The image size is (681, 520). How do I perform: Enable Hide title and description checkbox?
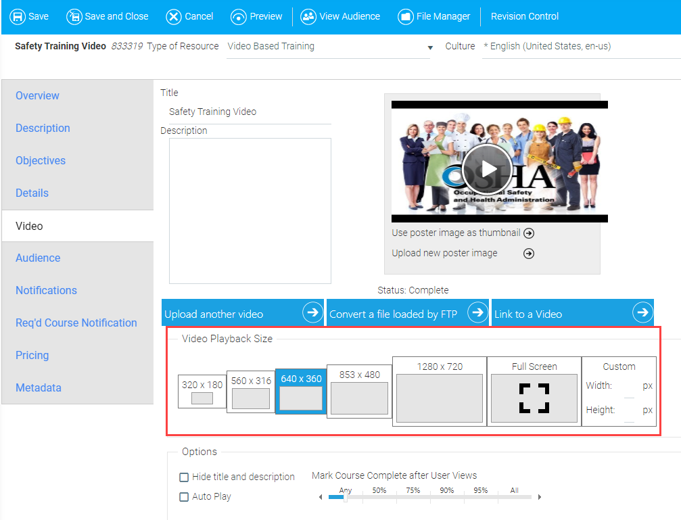pos(184,477)
